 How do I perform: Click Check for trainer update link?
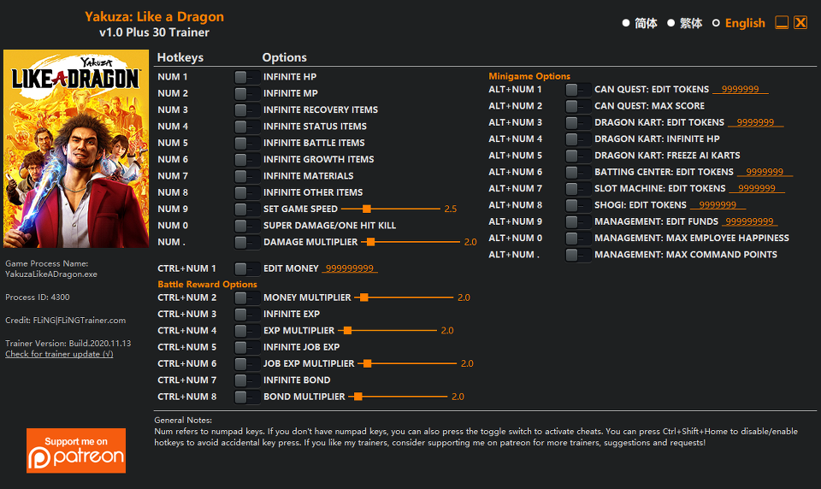(59, 354)
